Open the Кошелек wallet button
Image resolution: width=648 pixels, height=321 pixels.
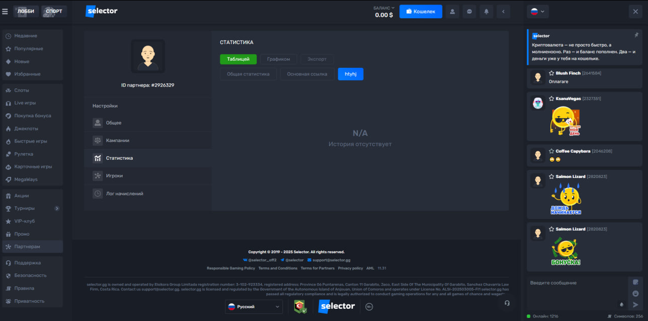(x=421, y=11)
